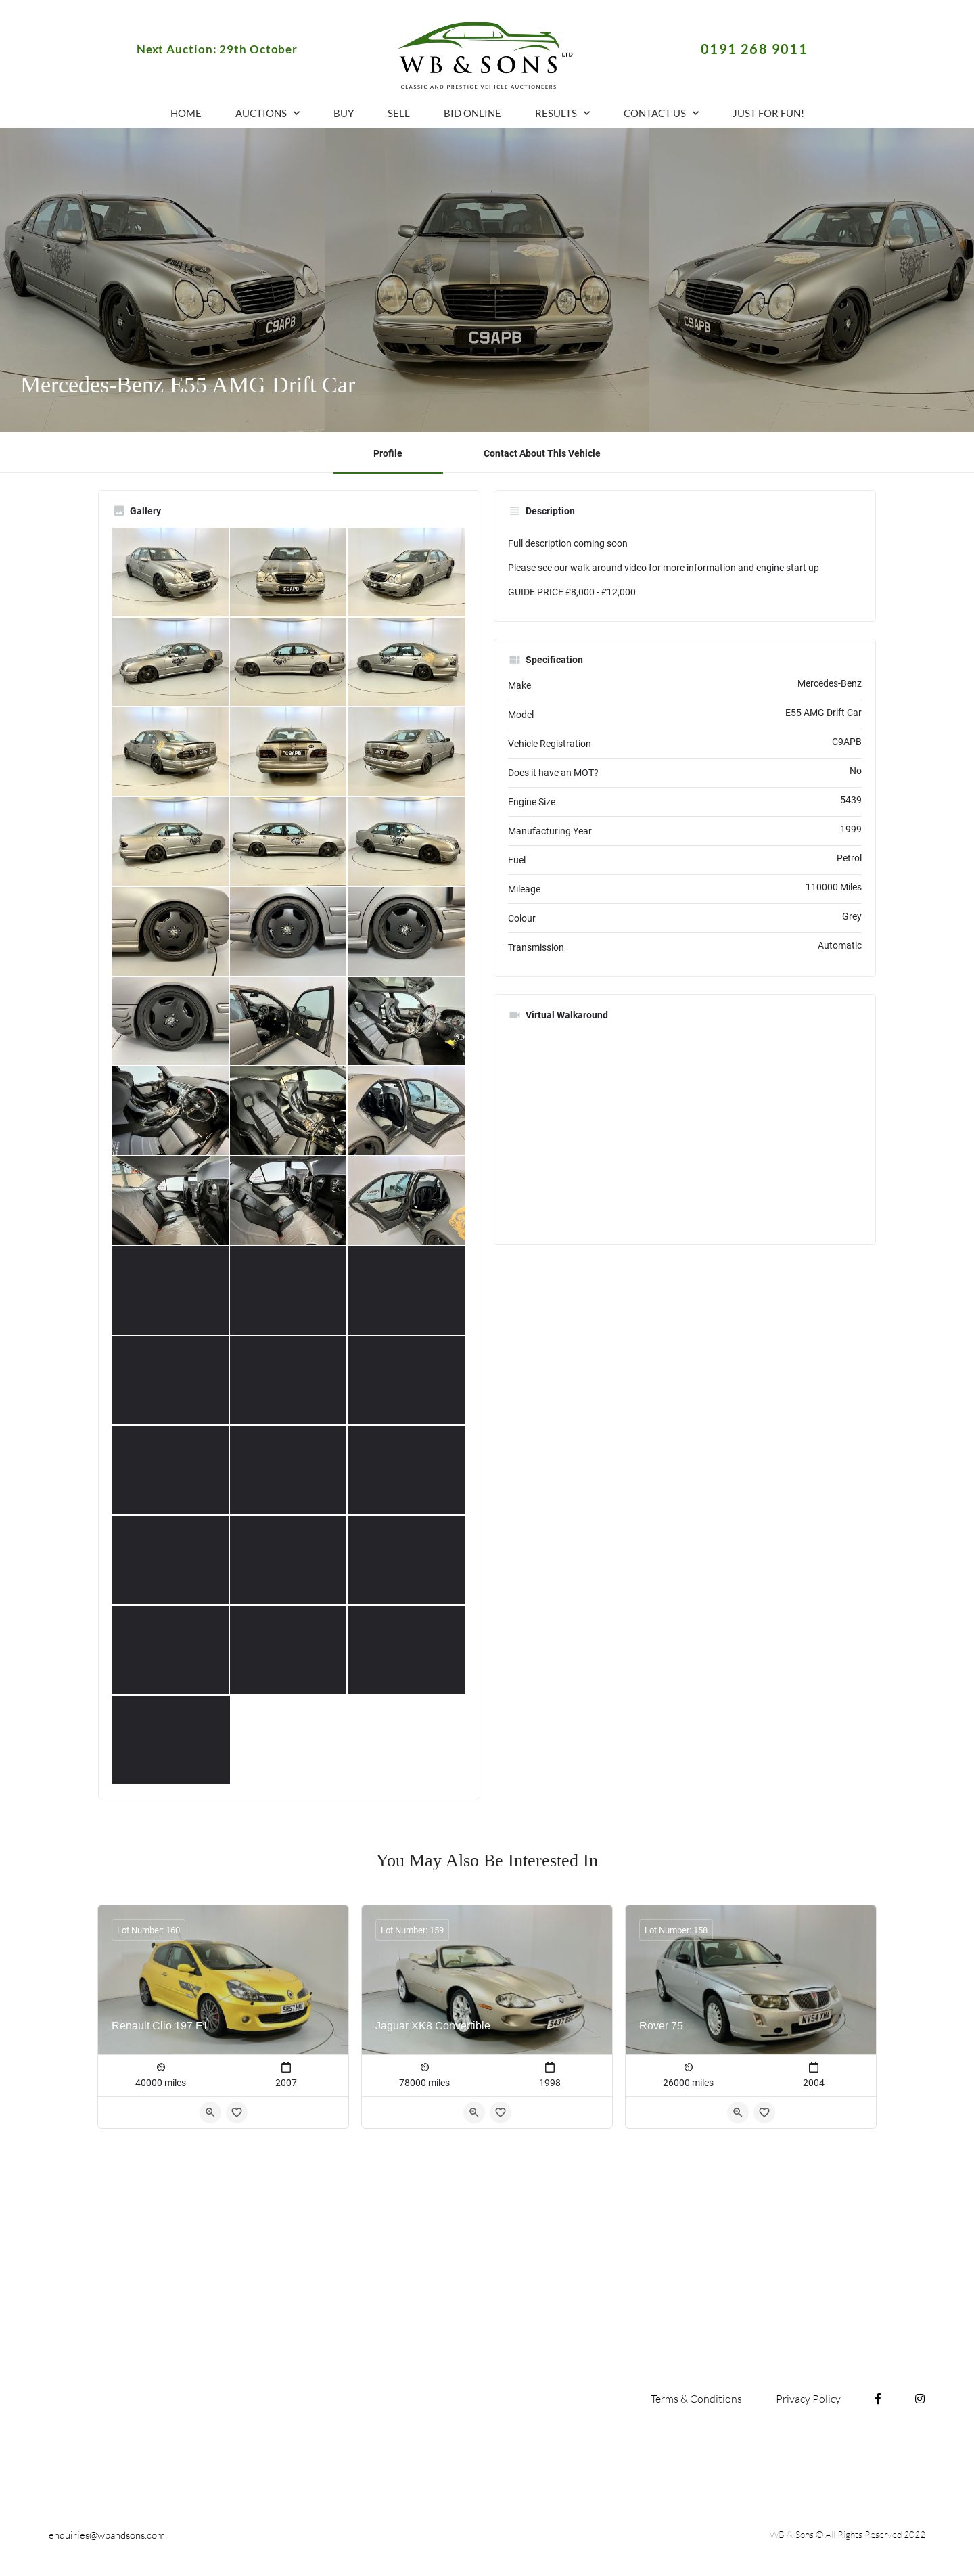Open Terms & Conditions
Image resolution: width=974 pixels, height=2576 pixels.
696,2399
